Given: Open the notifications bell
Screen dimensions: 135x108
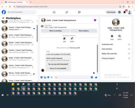Looking at the screenshot, I should tap(124, 12).
